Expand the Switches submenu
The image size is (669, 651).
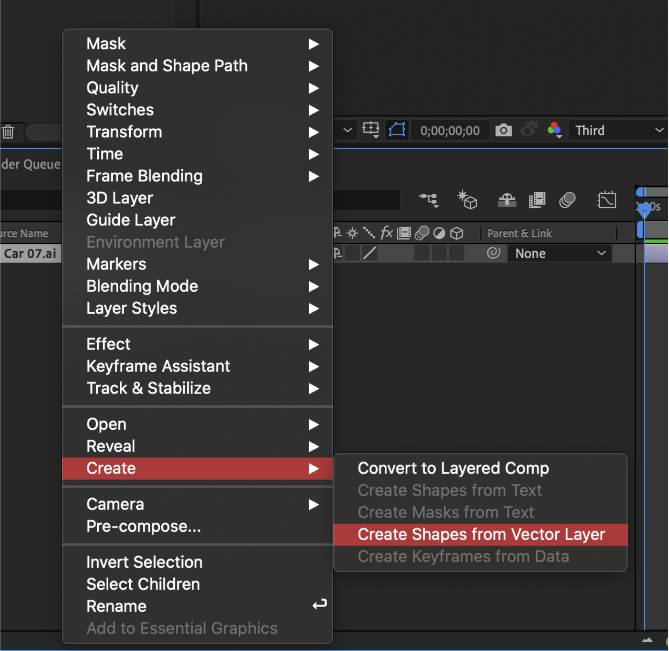coord(198,110)
